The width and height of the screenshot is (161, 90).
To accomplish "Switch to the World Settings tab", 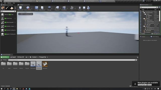I will (x=155, y=37).
